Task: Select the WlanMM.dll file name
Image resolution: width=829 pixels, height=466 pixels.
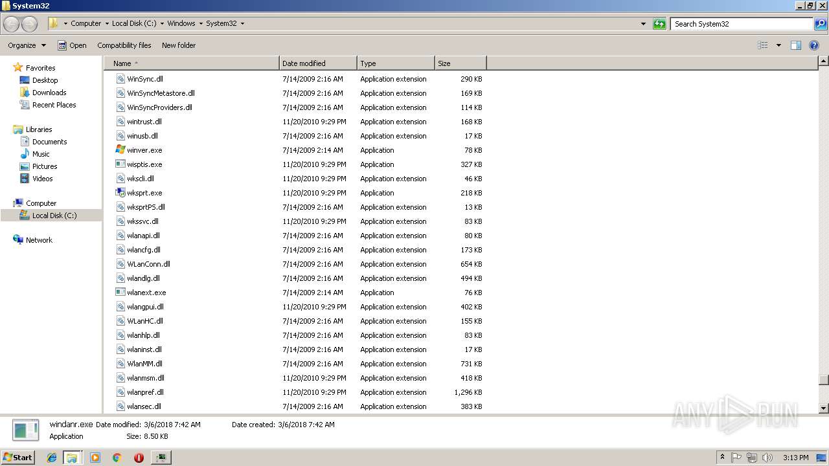Action: [144, 364]
